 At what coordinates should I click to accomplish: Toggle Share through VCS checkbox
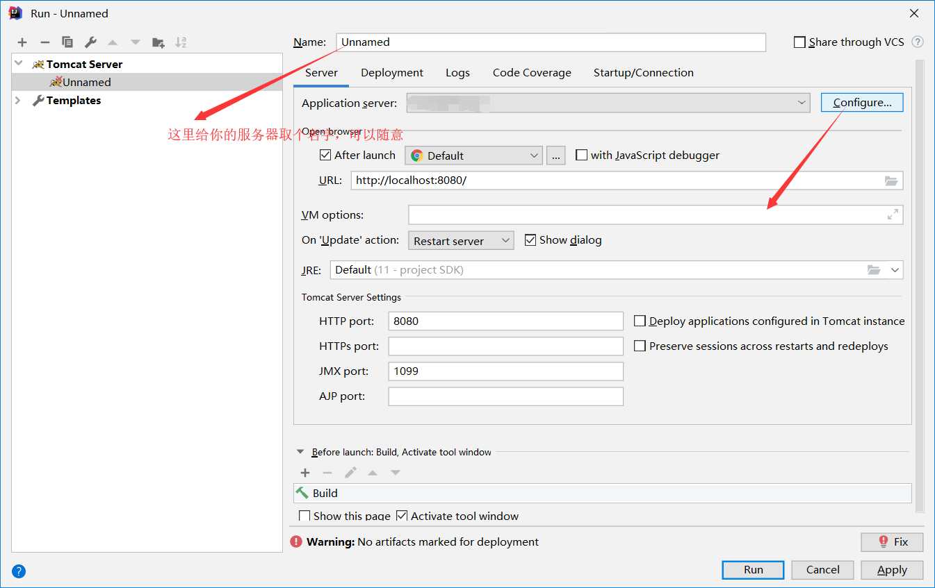pyautogui.click(x=799, y=42)
